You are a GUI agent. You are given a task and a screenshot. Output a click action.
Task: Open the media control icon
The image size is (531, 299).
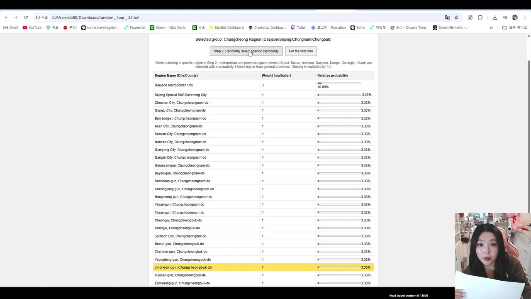click(x=505, y=17)
